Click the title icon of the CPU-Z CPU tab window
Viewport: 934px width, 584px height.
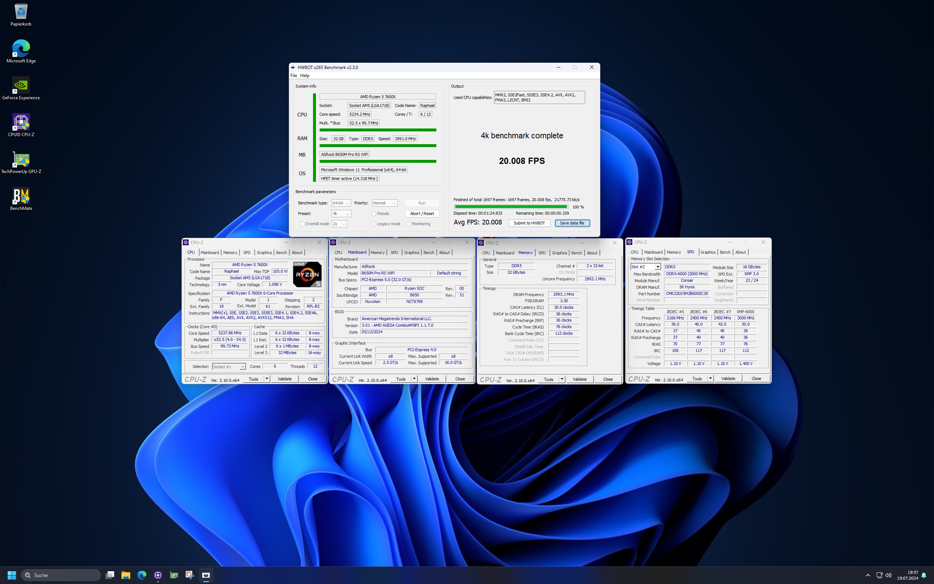coord(186,243)
